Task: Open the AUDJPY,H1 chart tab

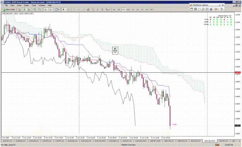Action: [8, 141]
